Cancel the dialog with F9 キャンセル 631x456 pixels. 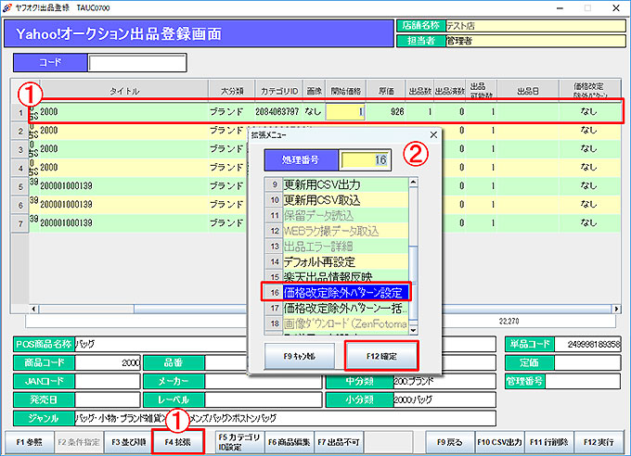click(x=300, y=356)
